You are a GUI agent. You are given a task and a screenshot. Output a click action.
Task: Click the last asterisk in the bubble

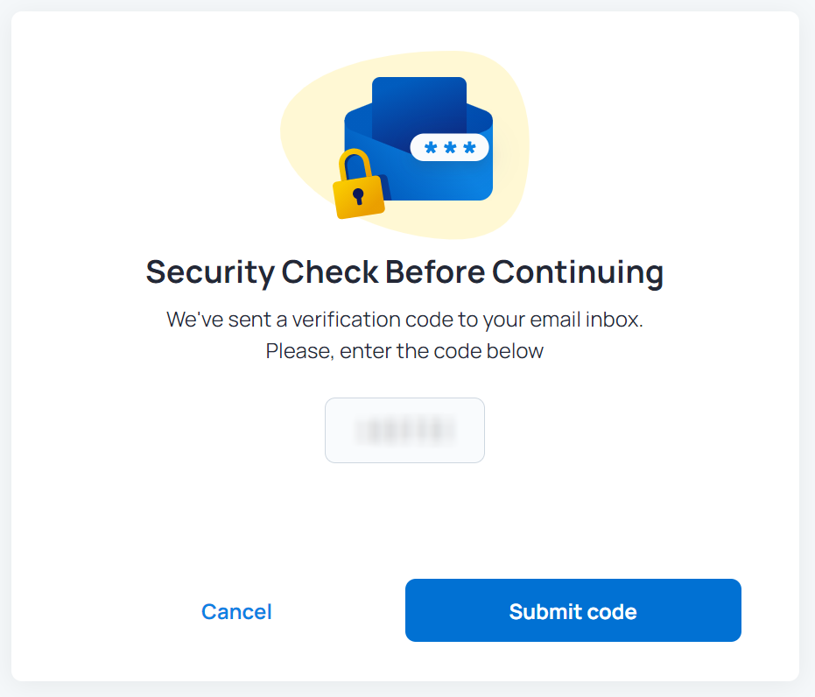(x=469, y=148)
